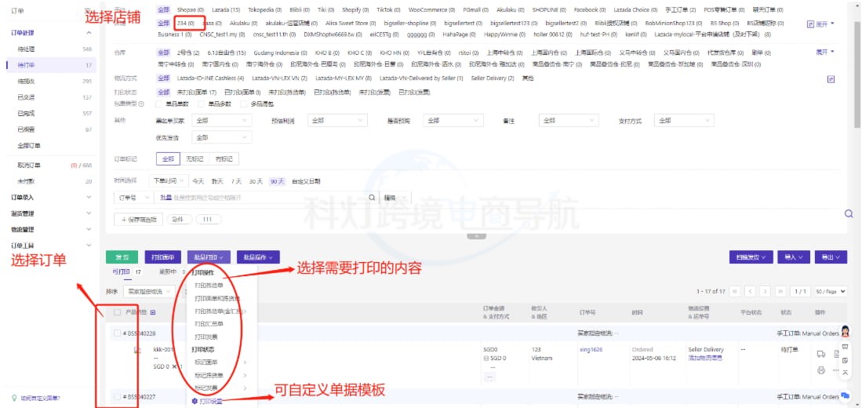Click the help icon beside 包裹类型
This screenshot has width=862, height=408.
point(141,104)
